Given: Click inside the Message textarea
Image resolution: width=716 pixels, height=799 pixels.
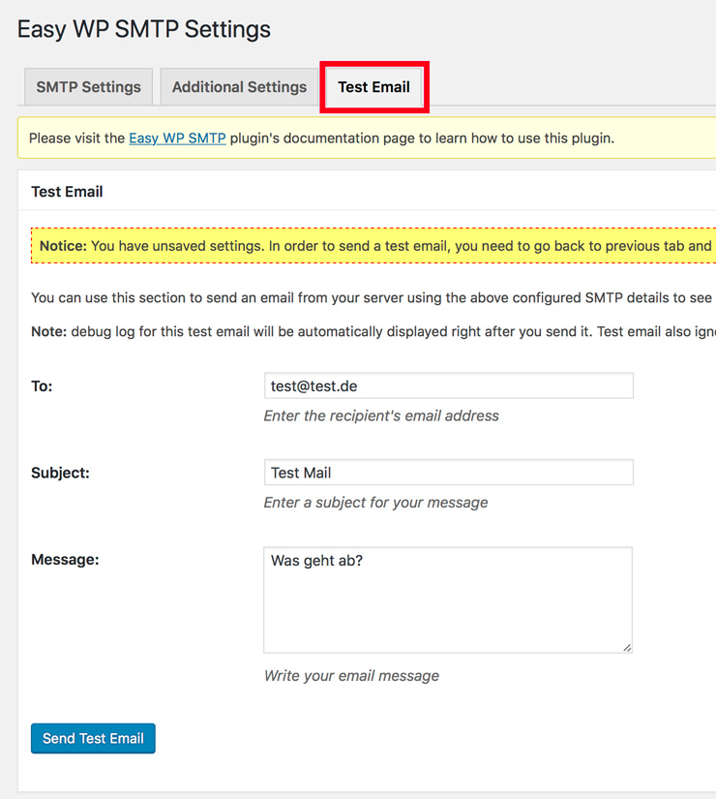Looking at the screenshot, I should point(448,599).
